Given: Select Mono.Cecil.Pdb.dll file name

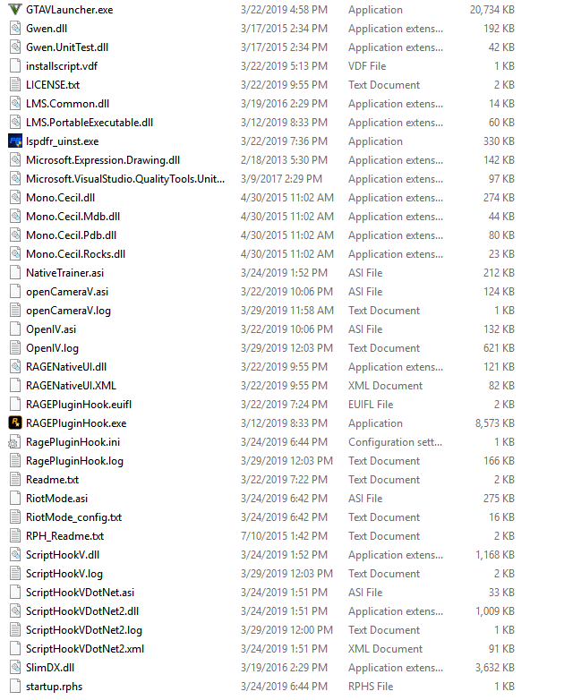Looking at the screenshot, I should [x=71, y=235].
